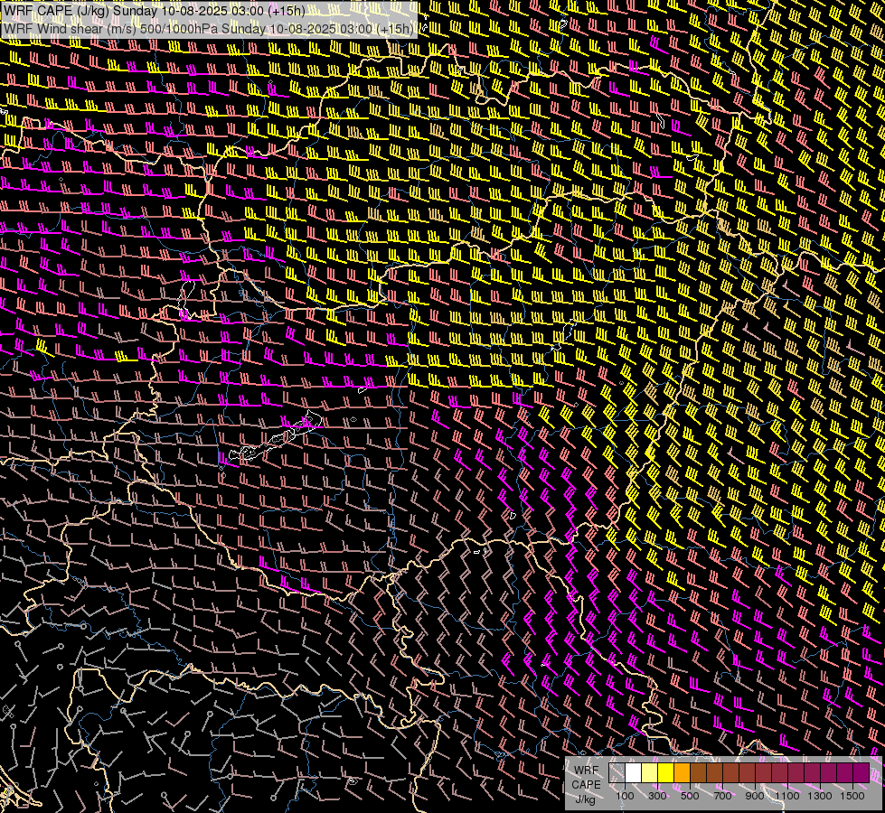
Task: Click the '100' legend tick label
Action: click(625, 796)
